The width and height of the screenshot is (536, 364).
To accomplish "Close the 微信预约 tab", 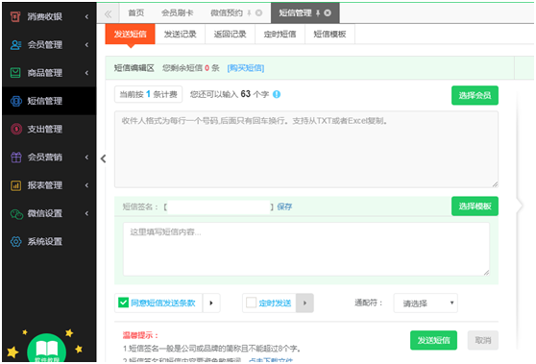I will point(258,13).
